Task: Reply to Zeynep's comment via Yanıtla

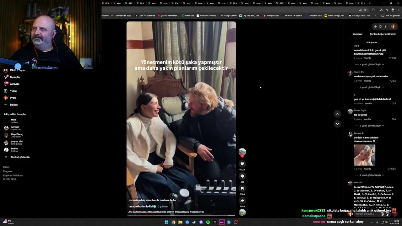Action: pos(367,169)
